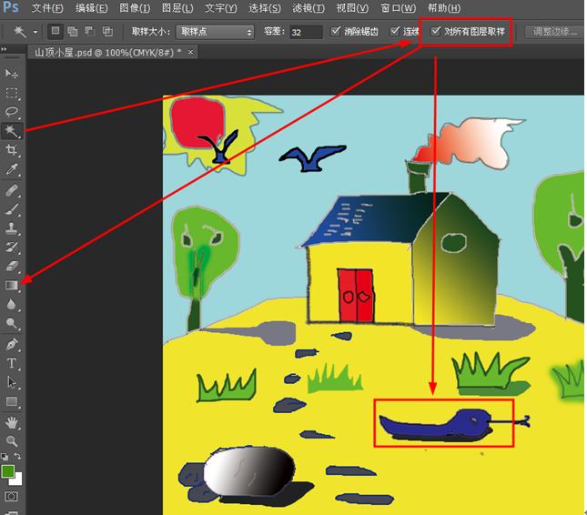
Task: Open the 滤镜(T) menu
Action: point(307,8)
